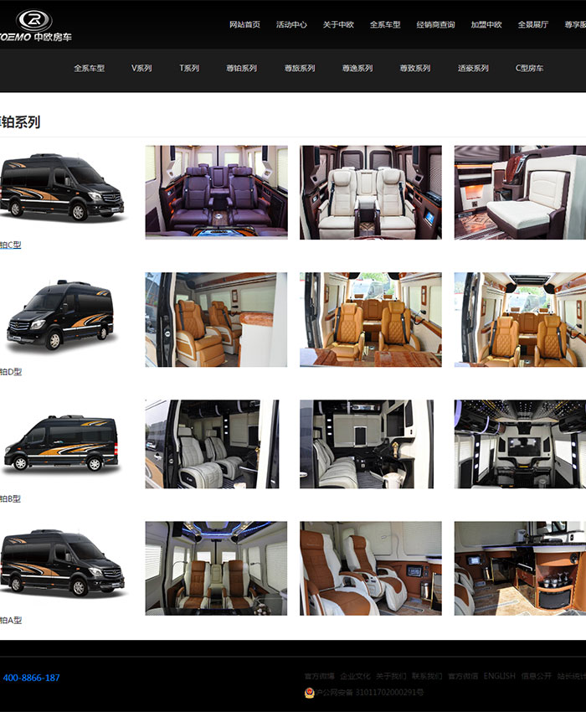
Task: Click the police badge icon in footer
Action: point(310,693)
